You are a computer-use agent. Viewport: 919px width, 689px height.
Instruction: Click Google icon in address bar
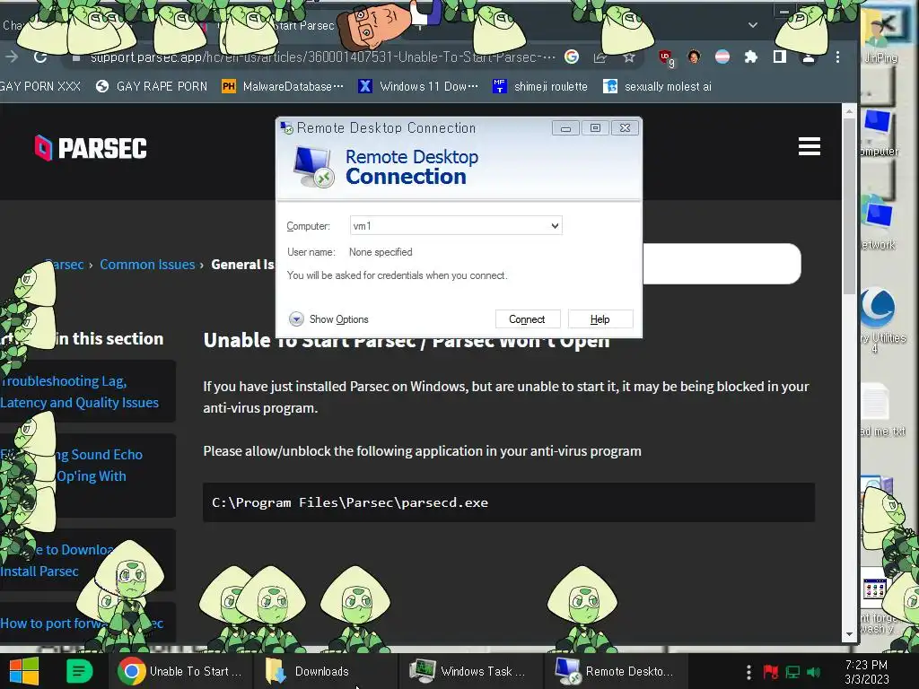572,57
